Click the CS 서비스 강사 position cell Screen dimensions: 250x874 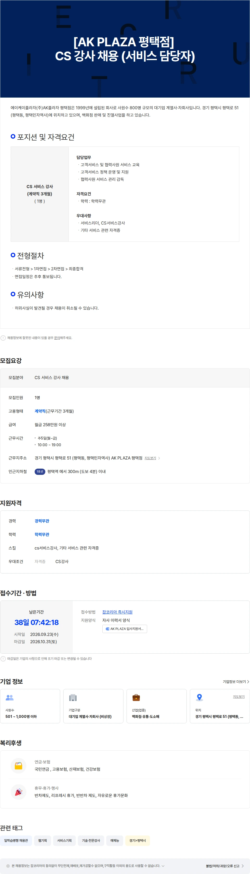pyautogui.click(x=40, y=194)
